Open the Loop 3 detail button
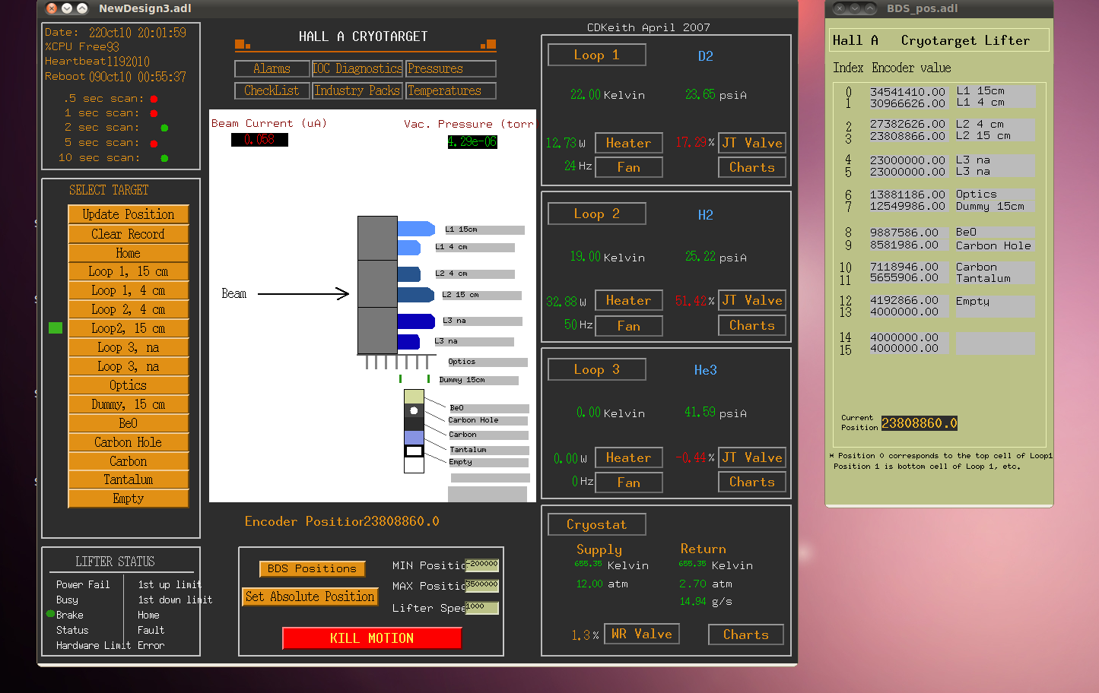 pyautogui.click(x=597, y=369)
